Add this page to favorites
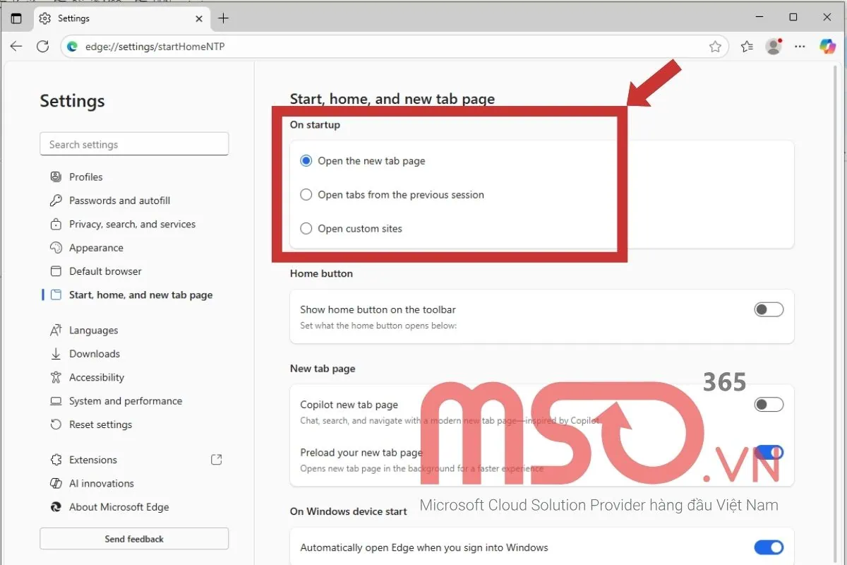This screenshot has height=565, width=847. tap(716, 46)
